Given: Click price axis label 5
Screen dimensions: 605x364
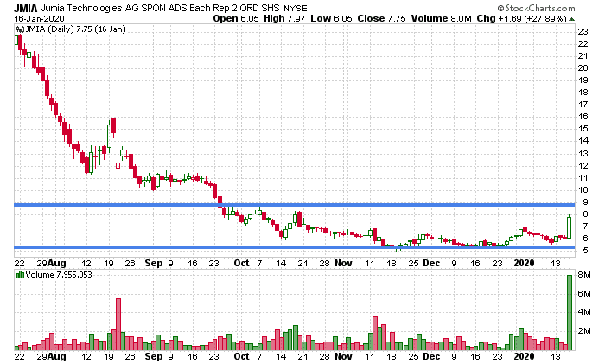Looking at the screenshot, I should [585, 251].
